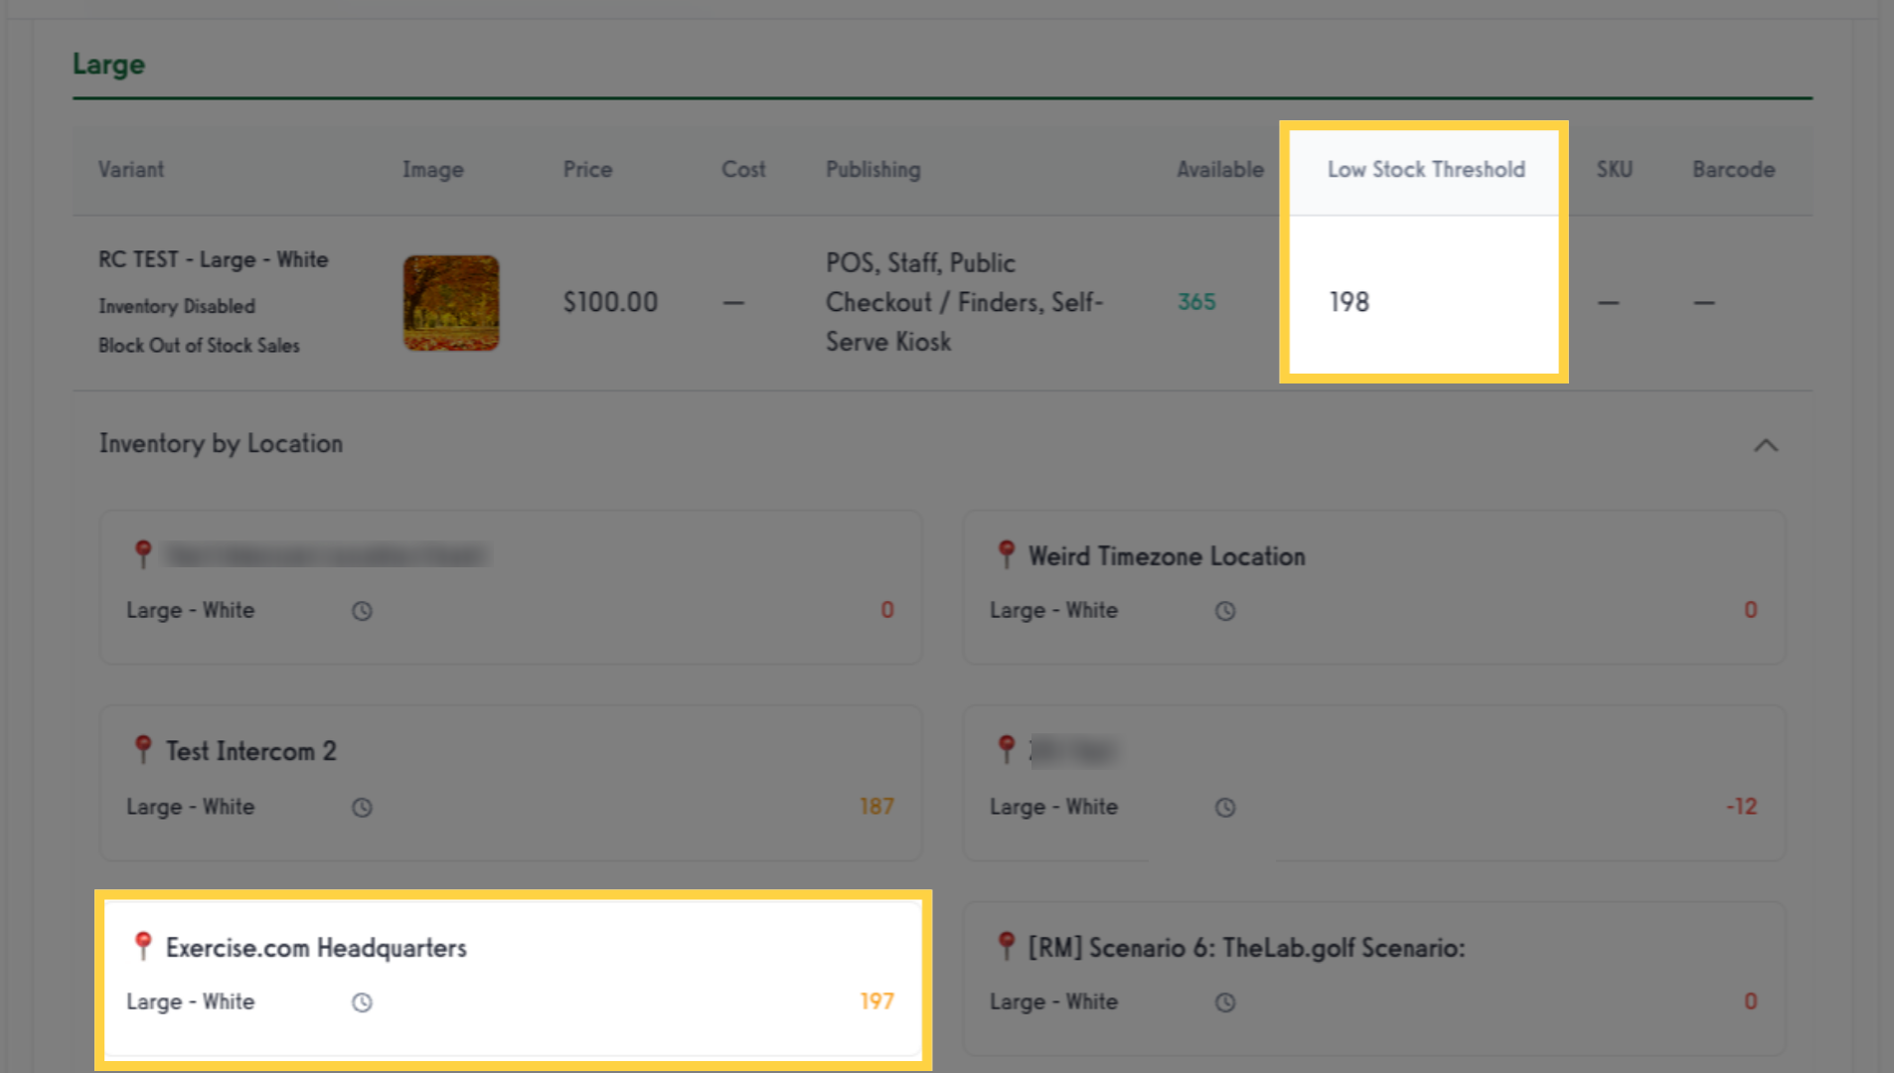
Task: Click the Publishing column header
Action: click(x=873, y=170)
